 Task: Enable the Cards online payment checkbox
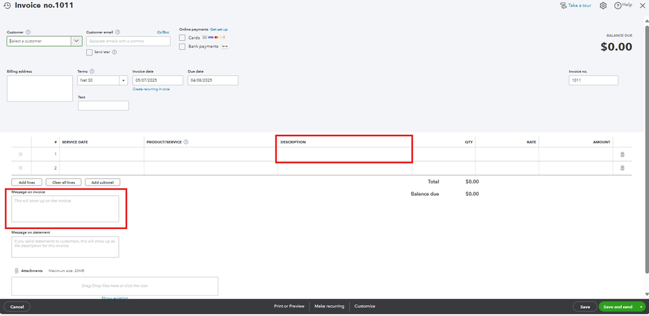tap(182, 38)
